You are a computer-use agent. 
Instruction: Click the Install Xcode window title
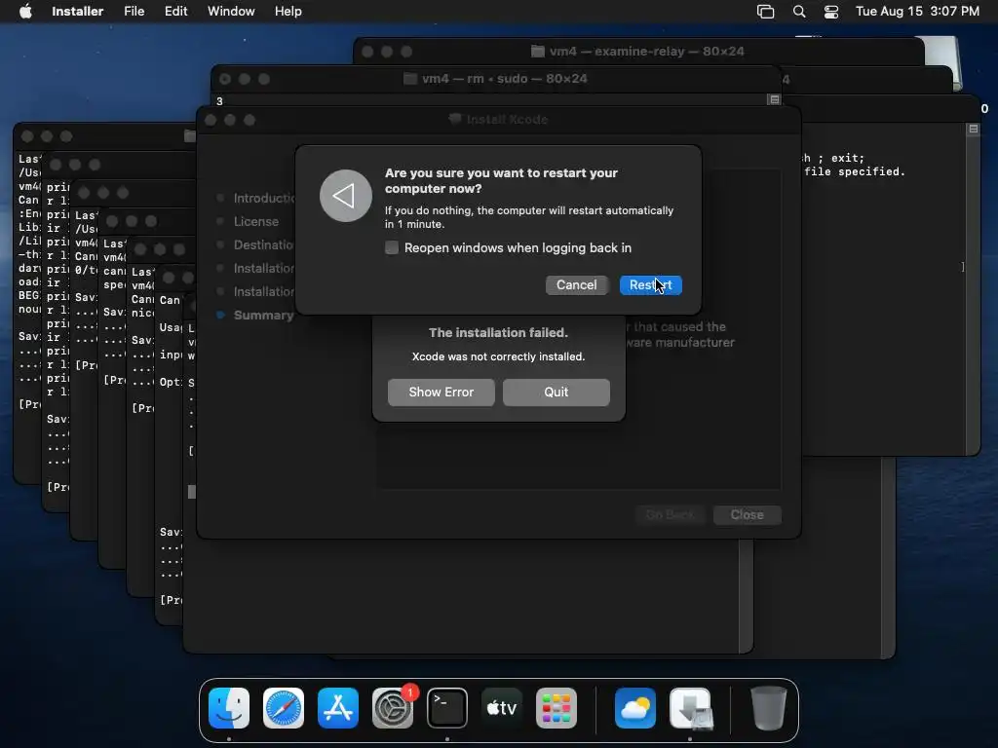(507, 119)
